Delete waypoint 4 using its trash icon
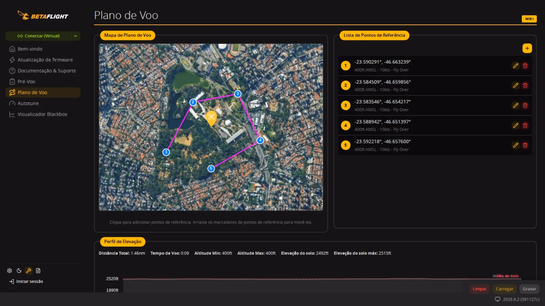 (x=525, y=125)
